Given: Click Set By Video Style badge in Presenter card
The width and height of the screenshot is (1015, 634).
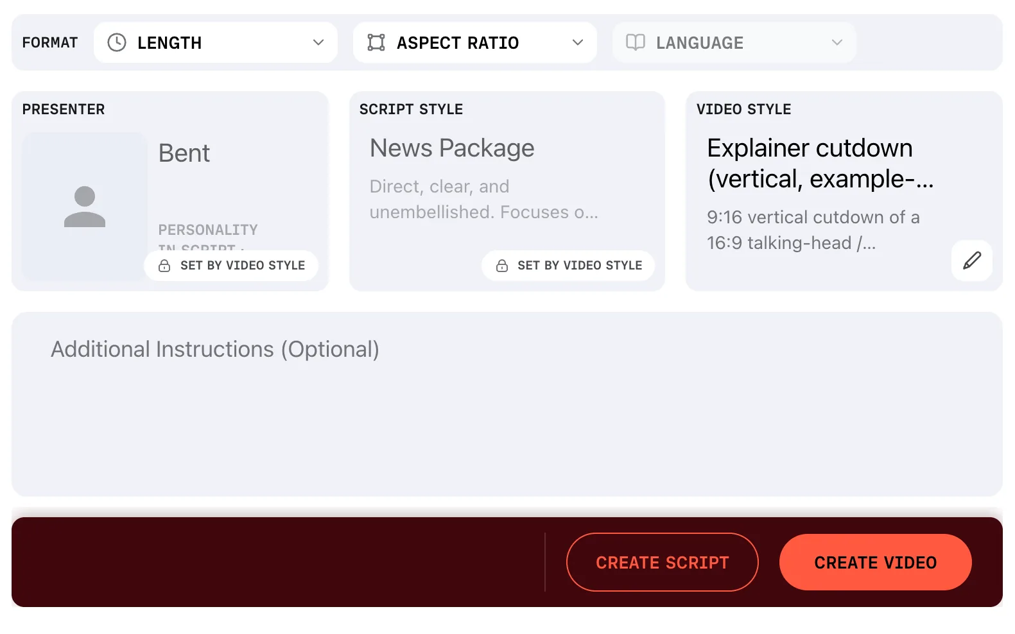Looking at the screenshot, I should (231, 266).
